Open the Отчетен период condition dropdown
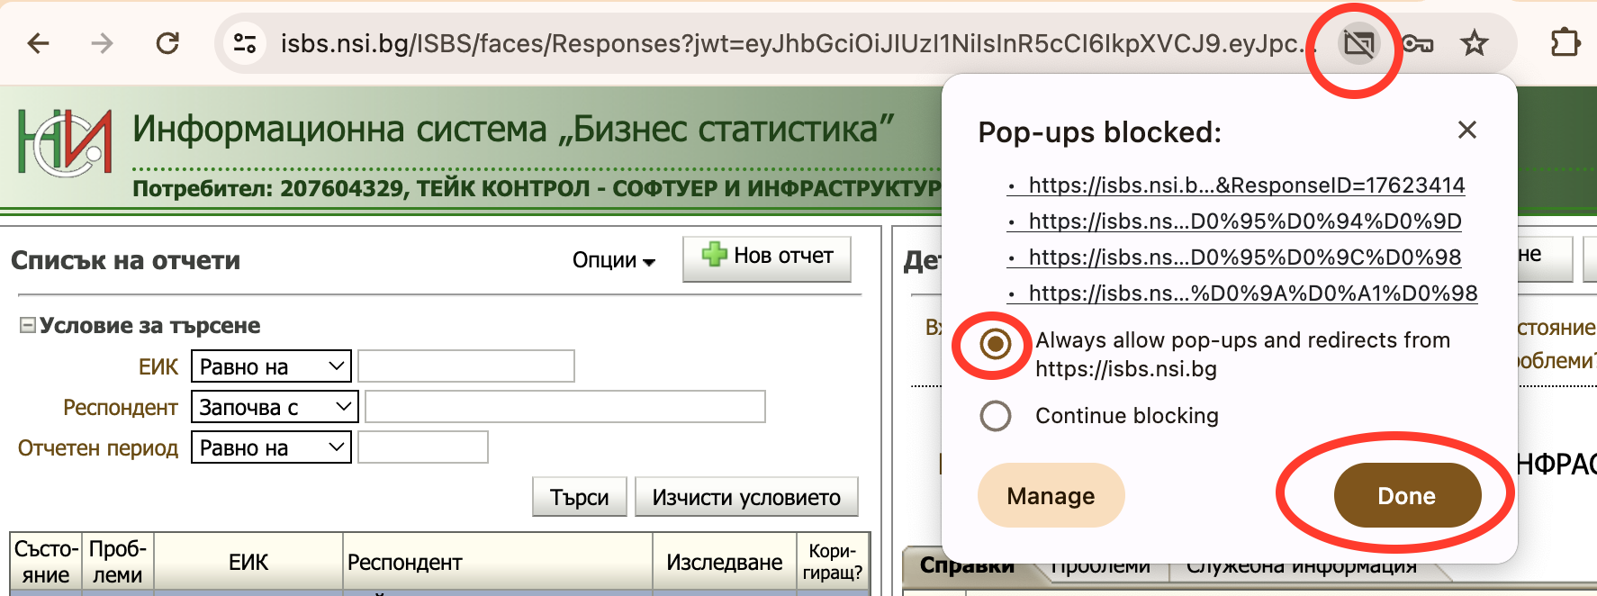Image resolution: width=1597 pixels, height=596 pixels. 271,447
